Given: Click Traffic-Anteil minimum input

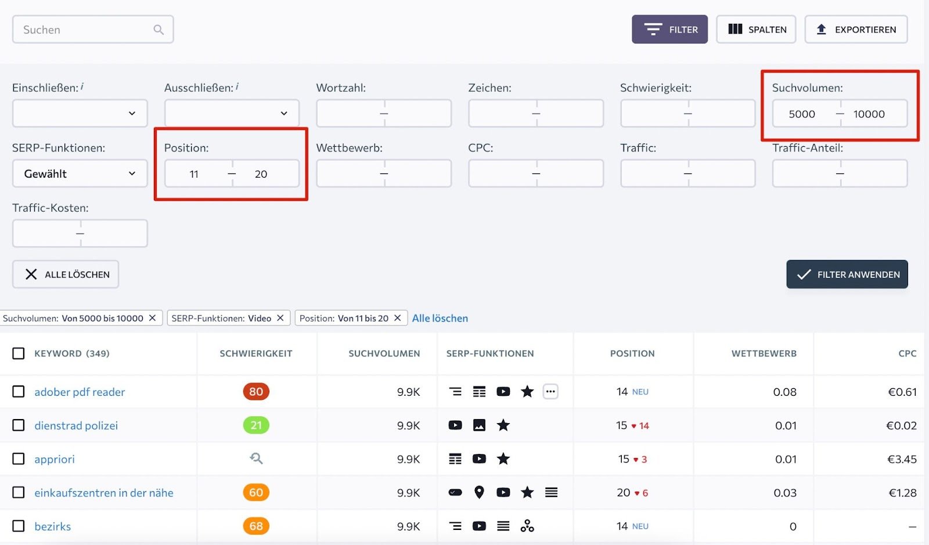Looking at the screenshot, I should pyautogui.click(x=806, y=174).
